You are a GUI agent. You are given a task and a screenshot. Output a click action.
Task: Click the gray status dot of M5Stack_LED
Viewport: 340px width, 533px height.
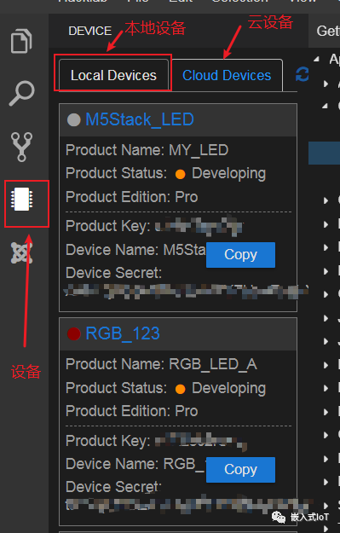pos(73,119)
